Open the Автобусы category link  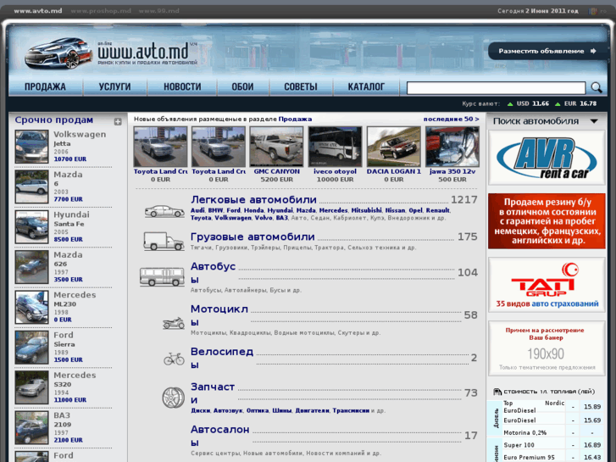click(x=213, y=273)
